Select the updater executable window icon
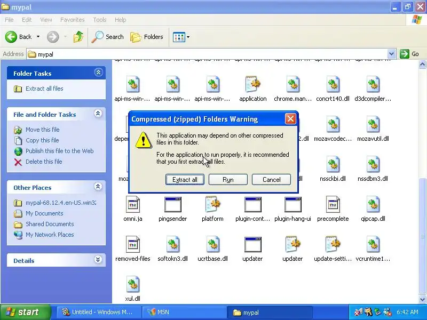This screenshot has height=320, width=427. (x=252, y=244)
